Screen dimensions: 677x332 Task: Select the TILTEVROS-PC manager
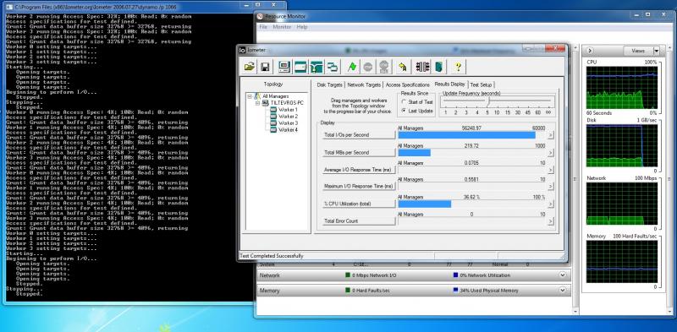click(x=287, y=103)
